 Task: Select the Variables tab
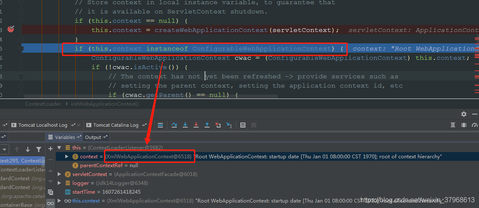coord(64,137)
